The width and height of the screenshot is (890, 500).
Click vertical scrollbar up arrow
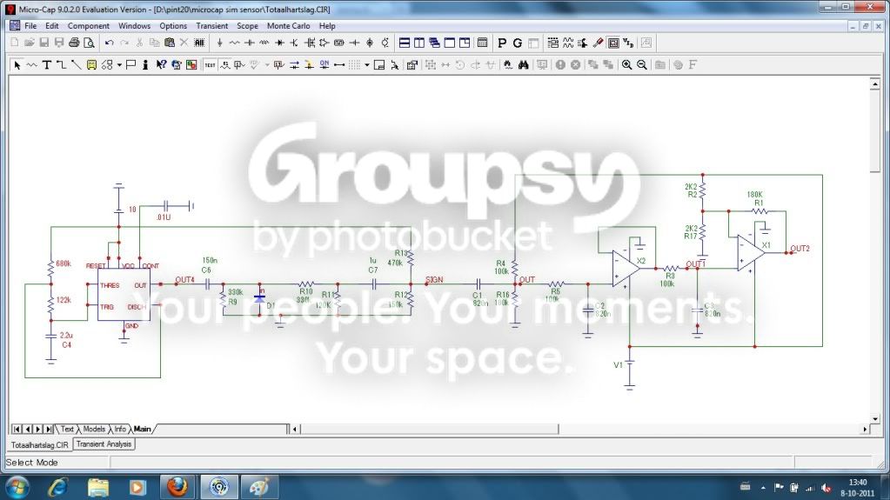[874, 84]
